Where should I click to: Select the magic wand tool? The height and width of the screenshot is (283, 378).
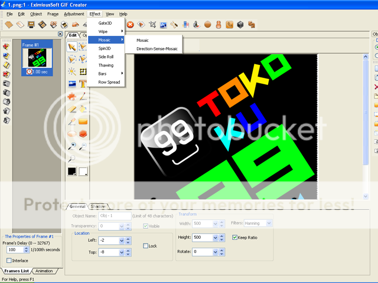point(72,72)
